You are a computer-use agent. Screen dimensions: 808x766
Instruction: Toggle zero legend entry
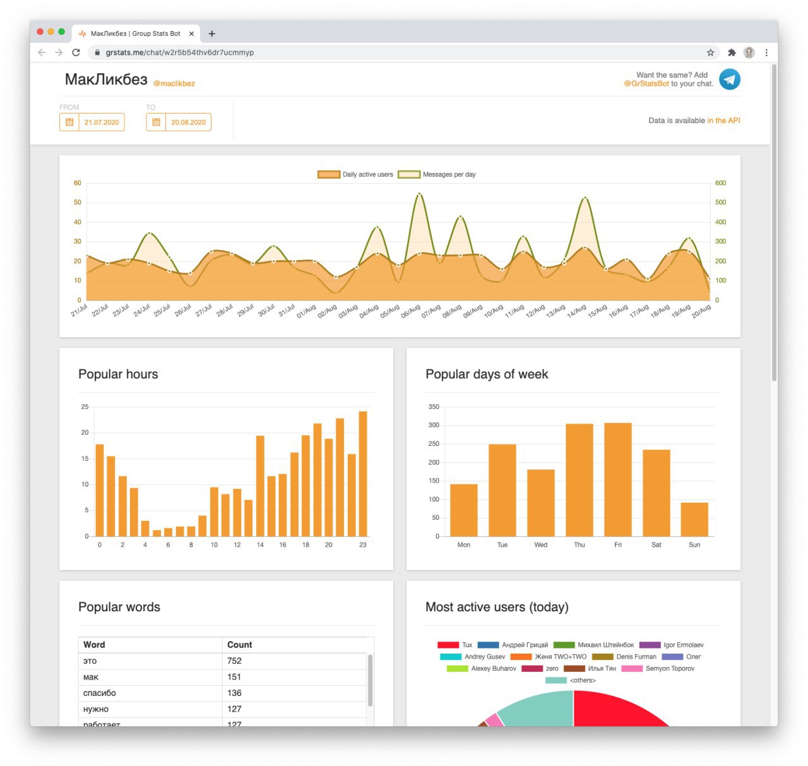540,668
